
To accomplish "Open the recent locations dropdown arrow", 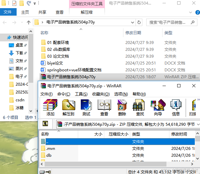I will [22, 22].
